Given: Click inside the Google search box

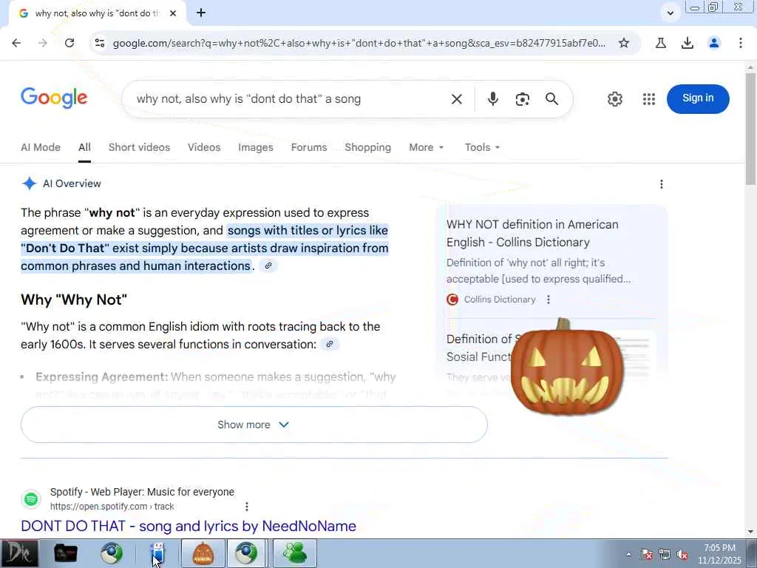Looking at the screenshot, I should (290, 99).
